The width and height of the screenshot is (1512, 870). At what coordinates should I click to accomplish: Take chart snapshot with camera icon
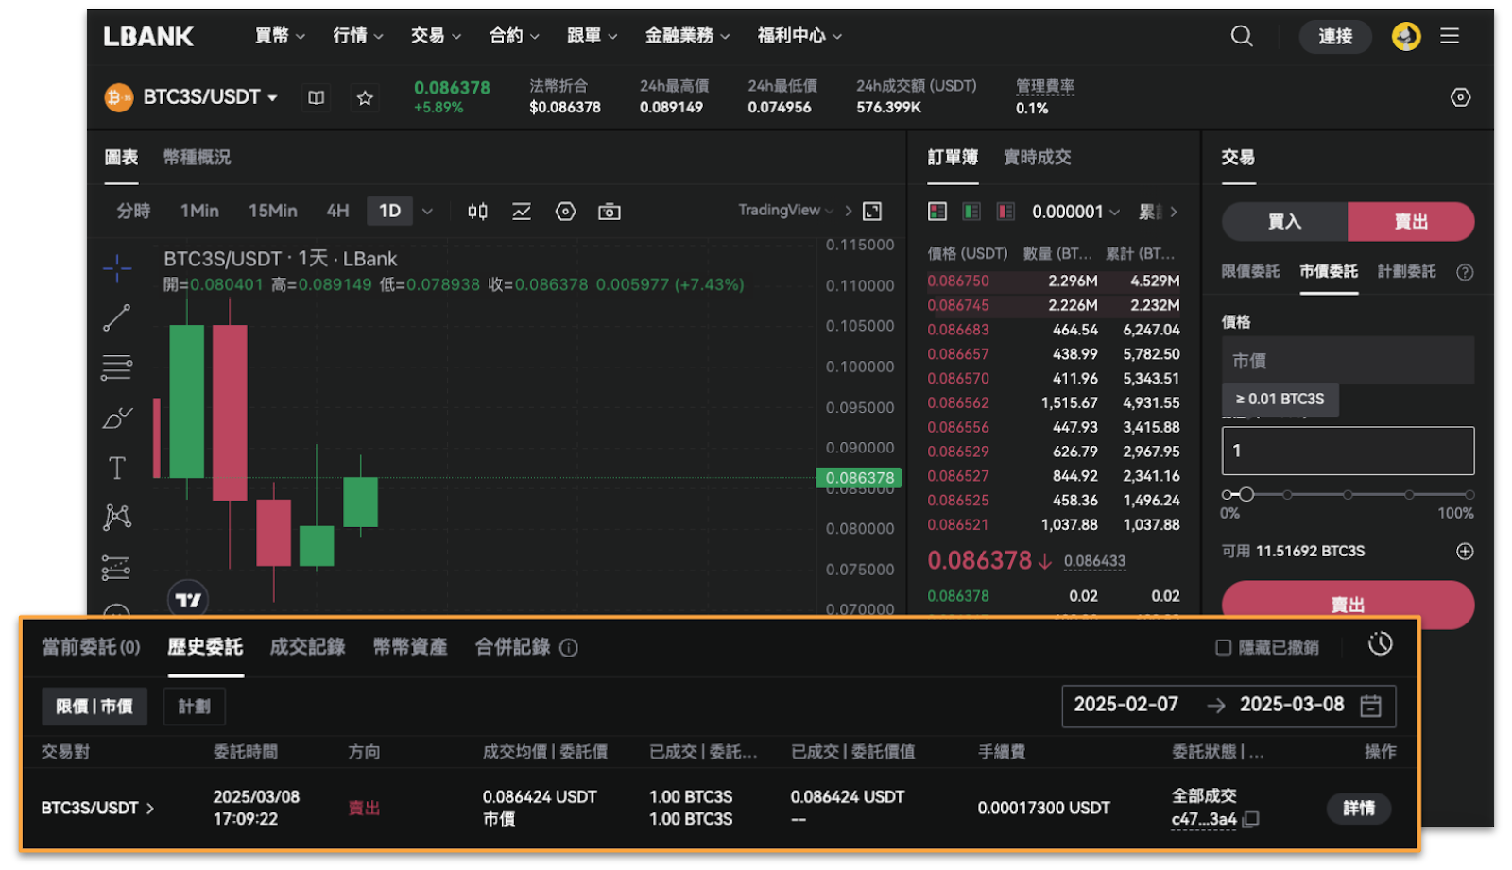(x=610, y=212)
